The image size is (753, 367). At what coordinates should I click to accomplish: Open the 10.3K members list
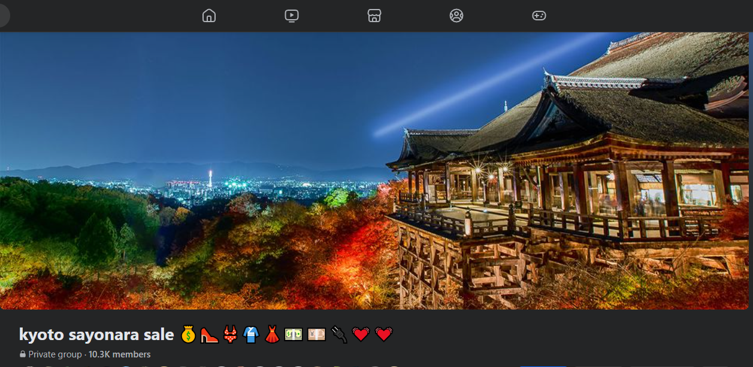coord(119,354)
